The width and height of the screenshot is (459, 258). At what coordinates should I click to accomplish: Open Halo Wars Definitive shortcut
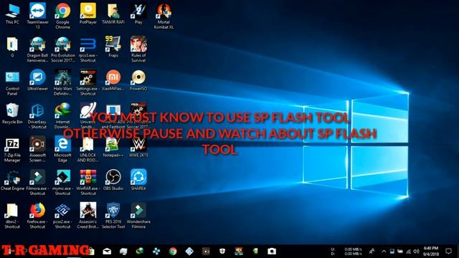(x=62, y=82)
